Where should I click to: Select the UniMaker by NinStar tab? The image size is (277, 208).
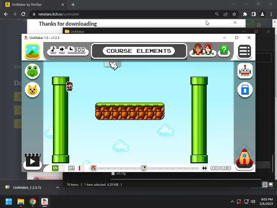(x=35, y=5)
